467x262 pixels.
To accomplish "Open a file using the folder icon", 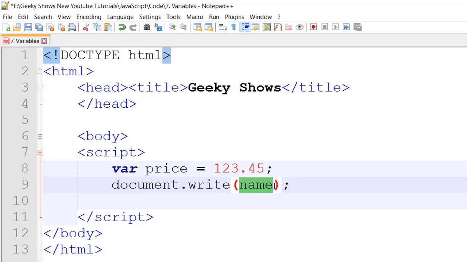I will pos(17,27).
